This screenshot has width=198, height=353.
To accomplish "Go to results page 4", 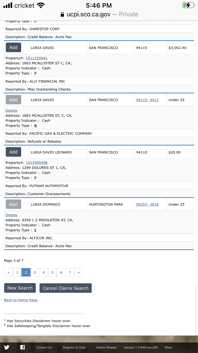I will tap(44, 272).
